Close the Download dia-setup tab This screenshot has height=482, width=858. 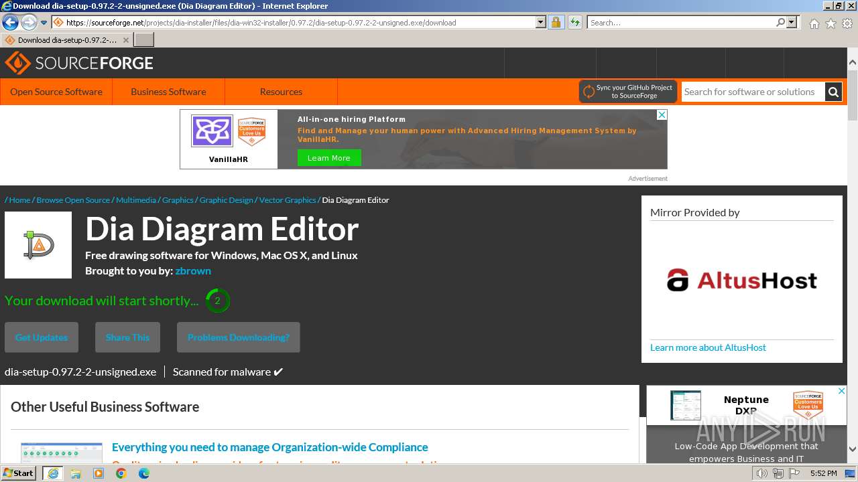[126, 40]
